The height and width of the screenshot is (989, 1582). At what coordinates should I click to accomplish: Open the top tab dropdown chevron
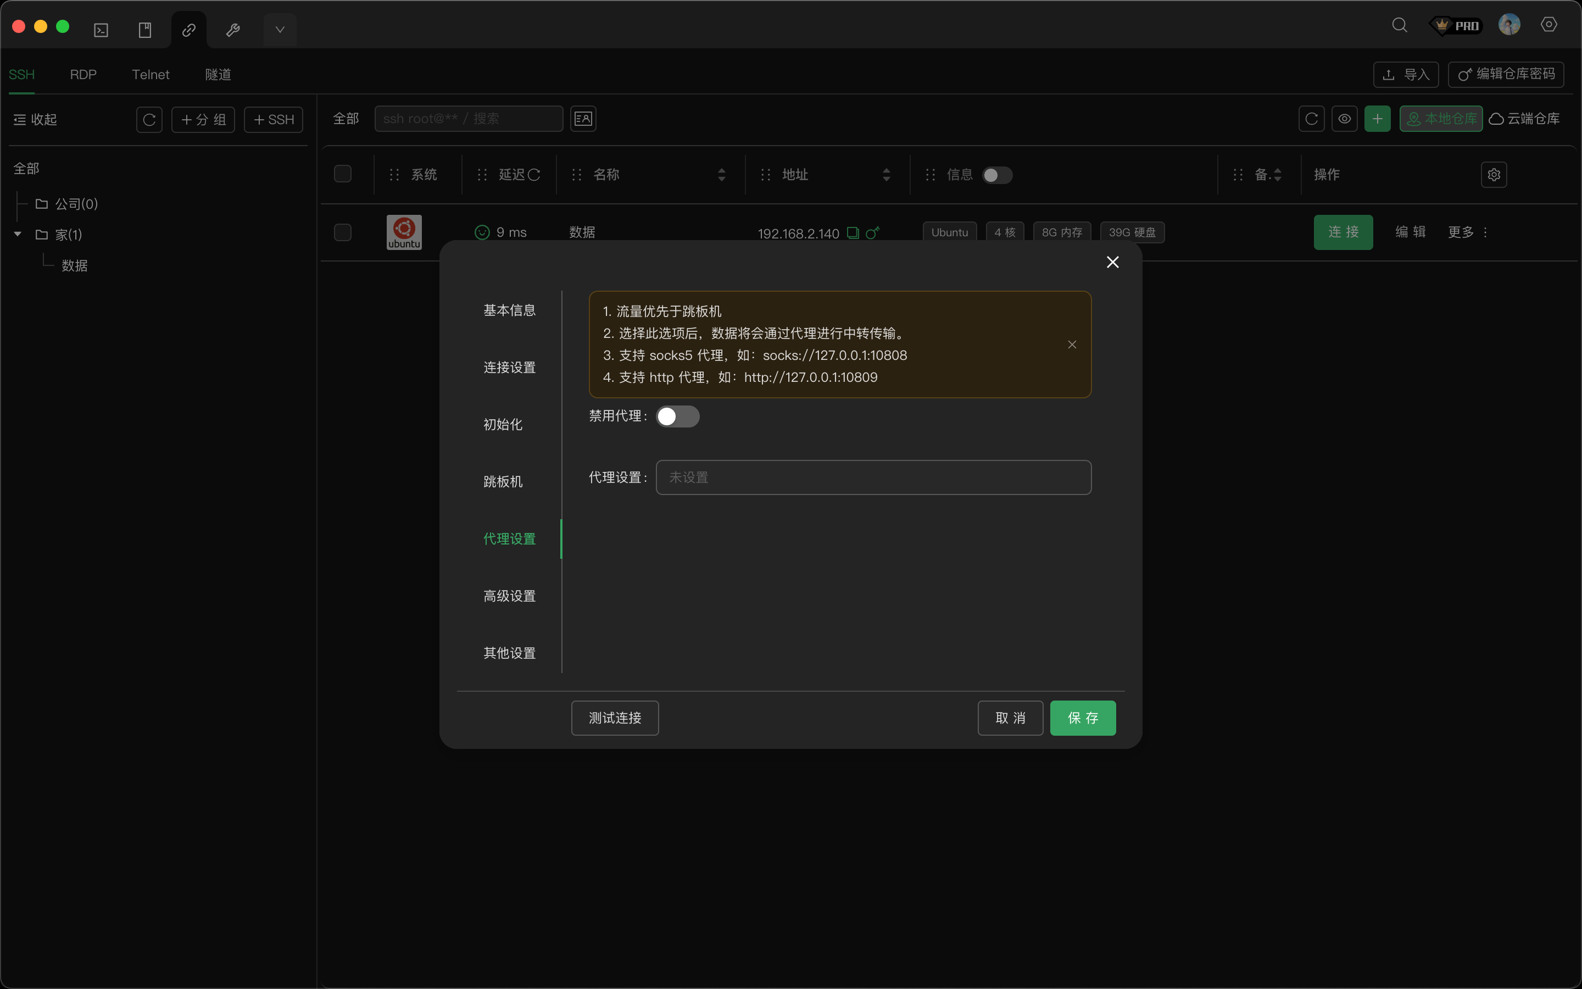(x=280, y=30)
